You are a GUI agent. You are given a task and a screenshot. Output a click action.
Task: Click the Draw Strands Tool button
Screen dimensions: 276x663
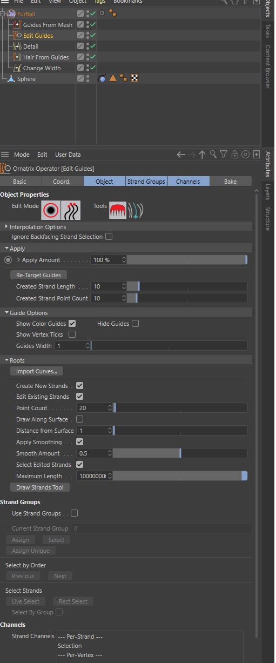(x=40, y=487)
